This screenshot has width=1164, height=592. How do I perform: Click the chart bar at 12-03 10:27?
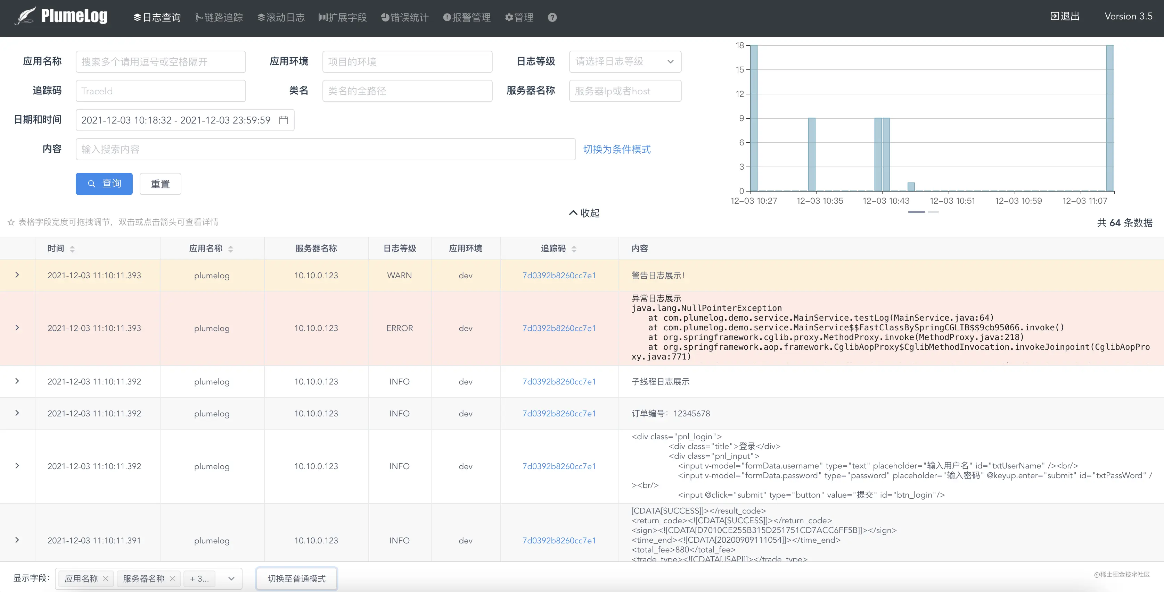(x=754, y=118)
